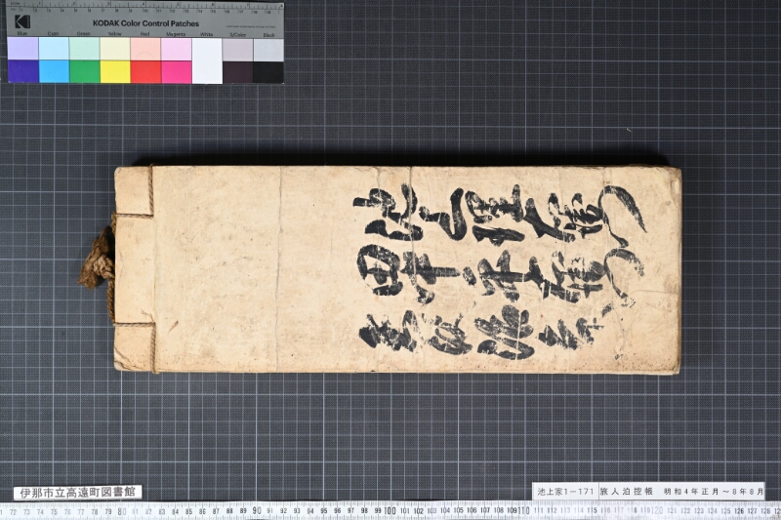Select the light pink tint patch

click(177, 49)
